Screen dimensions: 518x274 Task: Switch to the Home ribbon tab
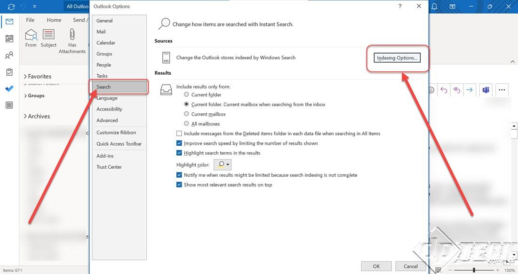(x=54, y=20)
